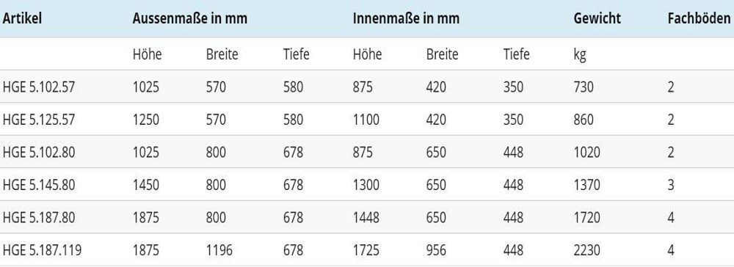Click inner width value 956
Screen dimensions: 734x267
click(x=436, y=251)
